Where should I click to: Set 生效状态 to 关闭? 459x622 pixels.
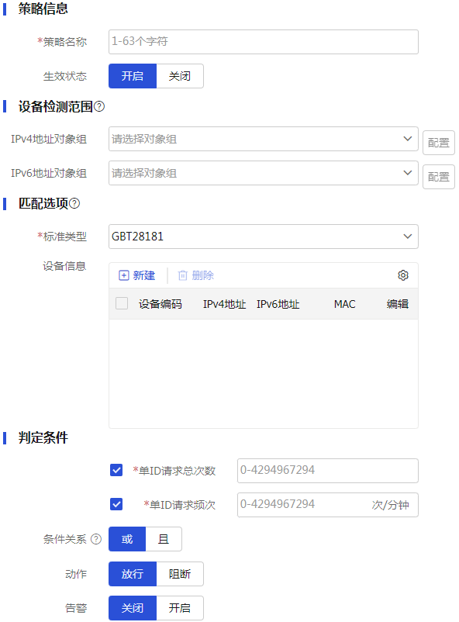point(180,76)
